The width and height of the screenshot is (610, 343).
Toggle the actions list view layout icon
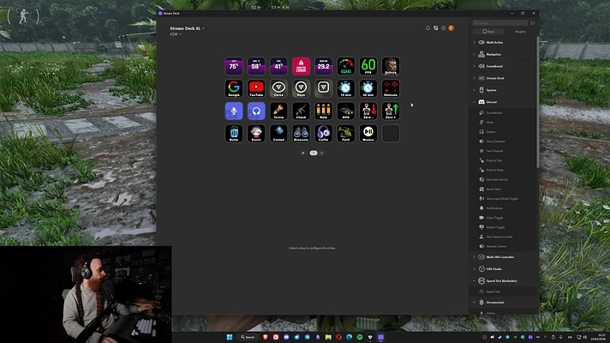(533, 23)
